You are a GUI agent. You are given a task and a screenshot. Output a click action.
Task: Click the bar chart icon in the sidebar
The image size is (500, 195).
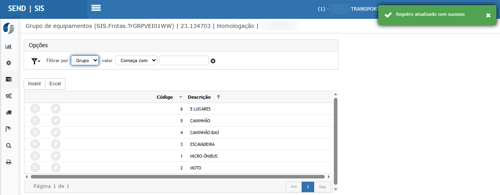(x=8, y=46)
